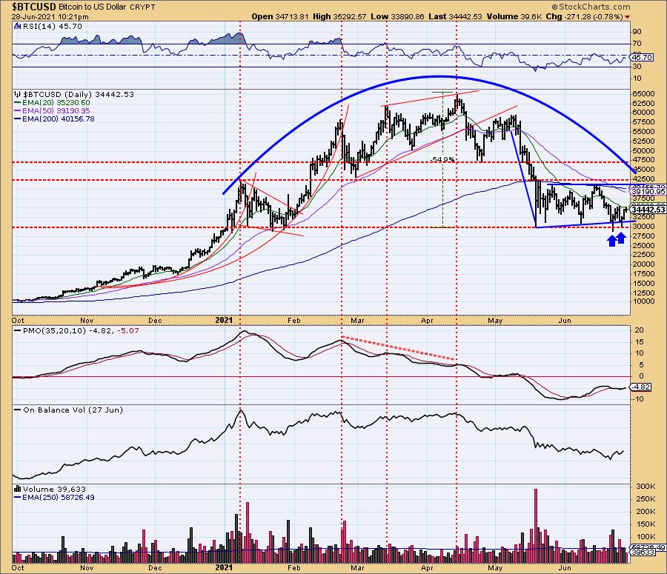Click the 'On Balance Vol (27 Jun)' label
667x574 pixels.
73,410
